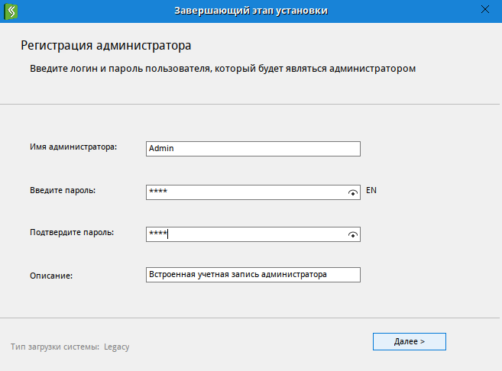The width and height of the screenshot is (502, 371).
Task: Click into the 'Введите пароль' password field
Action: (245, 192)
